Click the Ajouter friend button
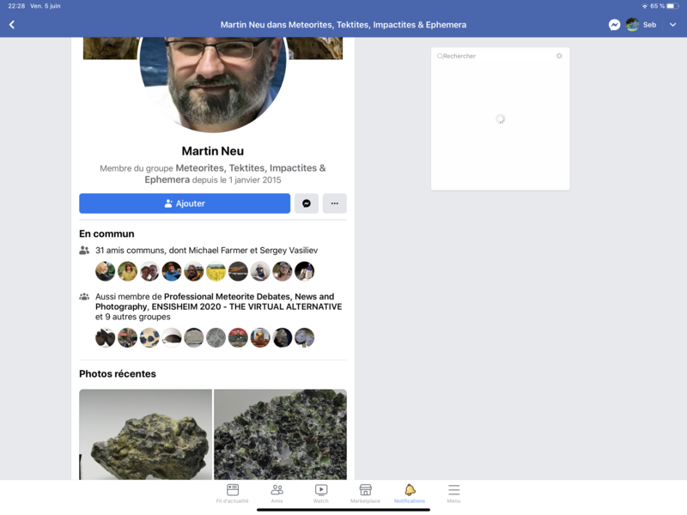Viewport: 687px width, 515px height. tap(185, 203)
